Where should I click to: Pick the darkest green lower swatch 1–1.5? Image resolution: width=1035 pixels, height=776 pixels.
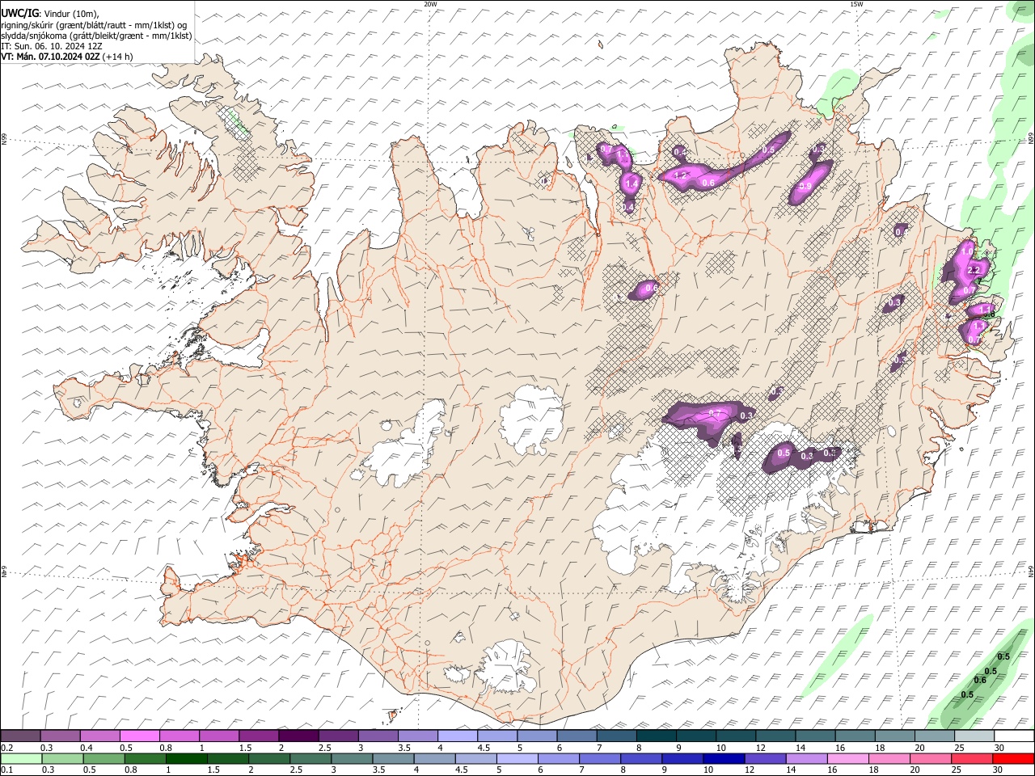[187, 758]
